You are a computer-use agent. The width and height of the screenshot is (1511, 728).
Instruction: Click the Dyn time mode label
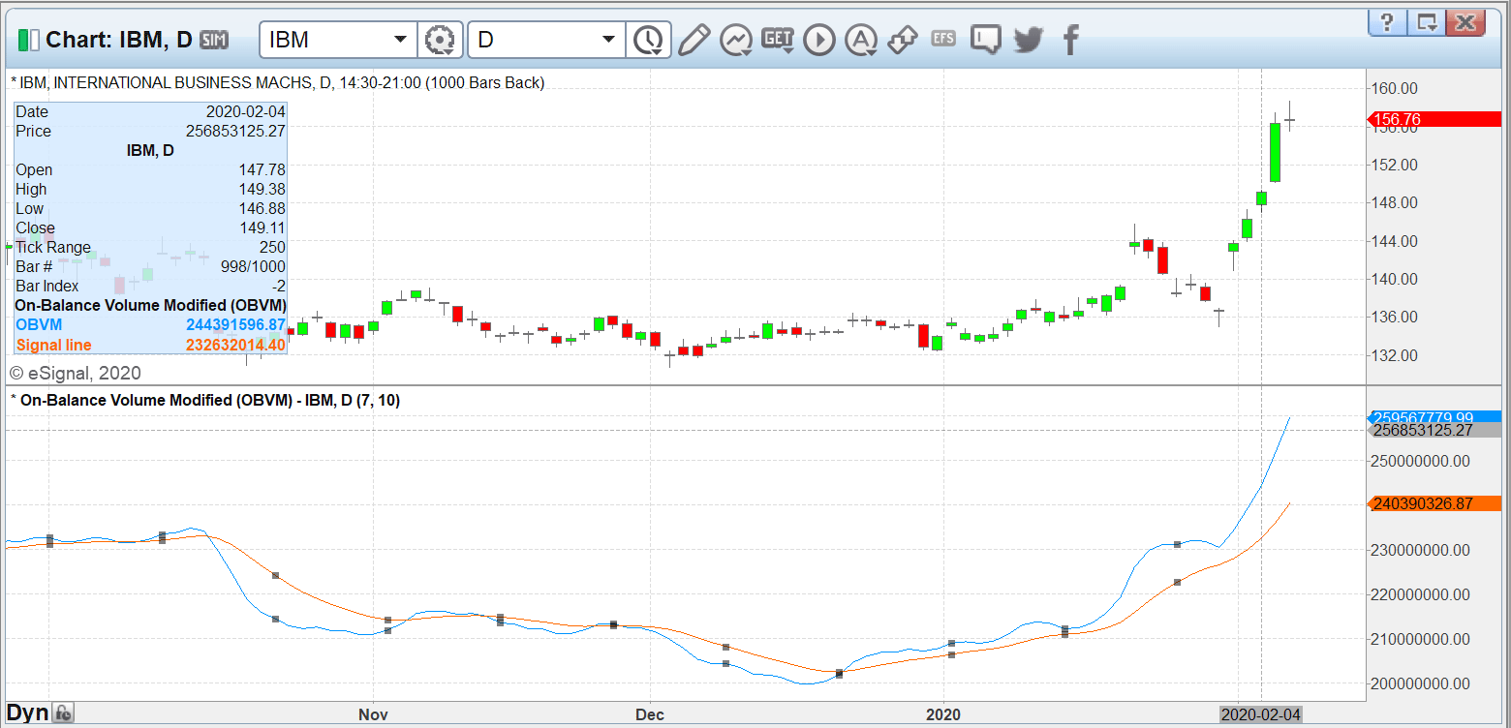pos(27,713)
